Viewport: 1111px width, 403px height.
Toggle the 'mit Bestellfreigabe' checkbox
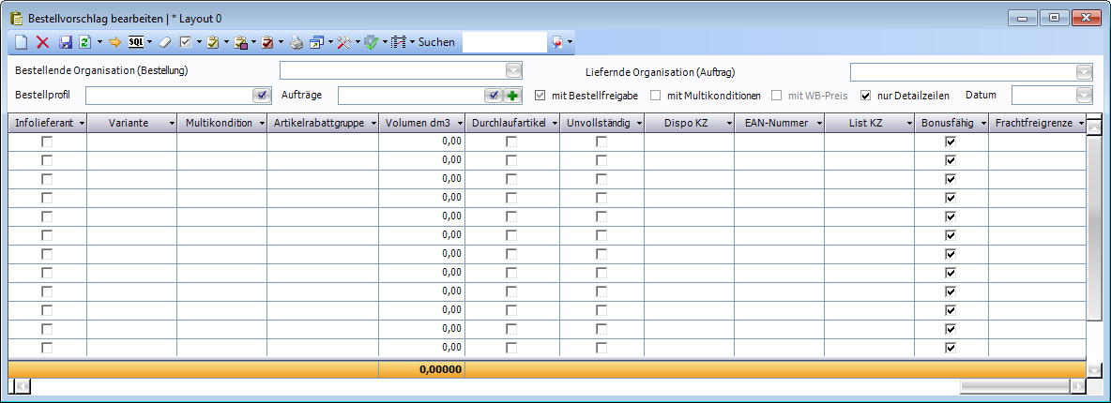coord(540,96)
